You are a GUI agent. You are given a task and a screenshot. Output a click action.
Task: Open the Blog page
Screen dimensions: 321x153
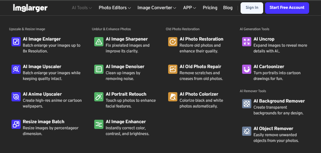point(228,8)
